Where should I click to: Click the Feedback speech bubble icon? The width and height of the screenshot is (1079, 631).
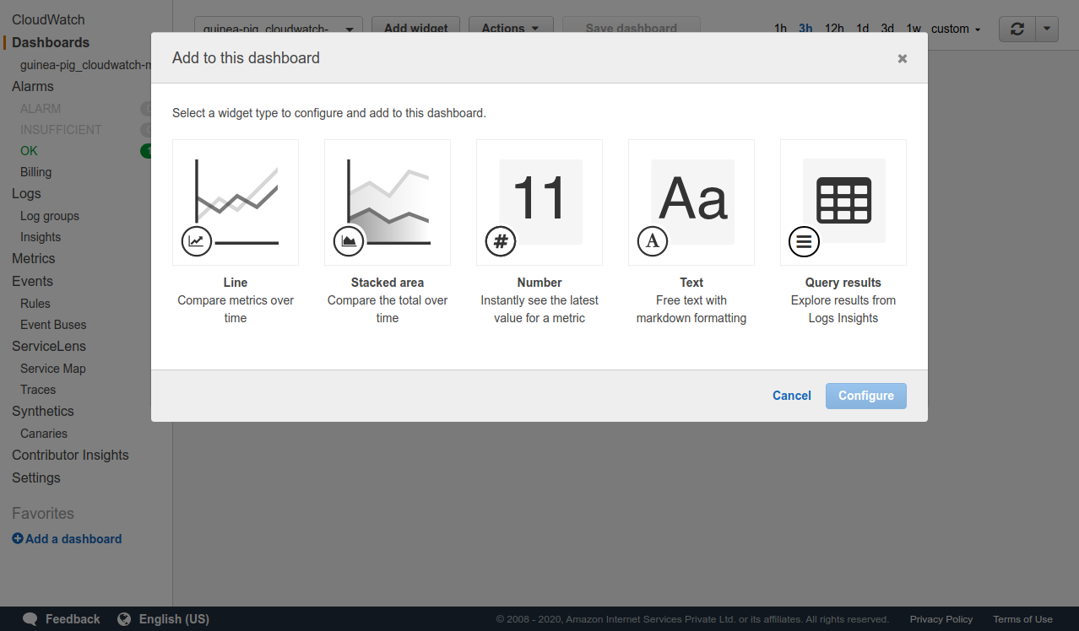[30, 619]
